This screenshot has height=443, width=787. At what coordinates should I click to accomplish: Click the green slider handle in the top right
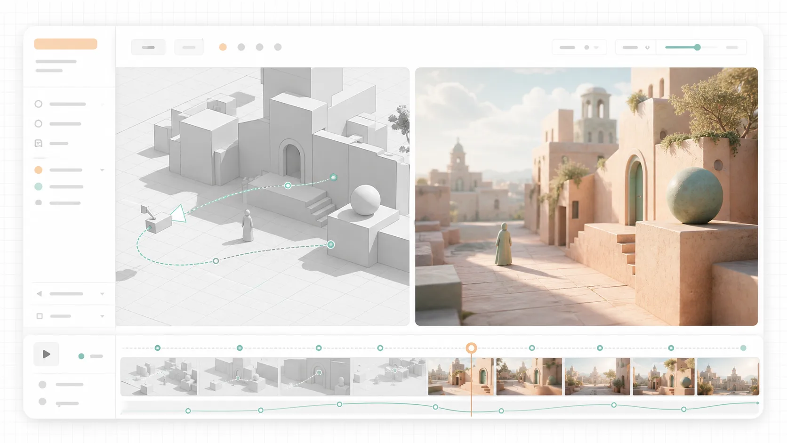coord(698,47)
